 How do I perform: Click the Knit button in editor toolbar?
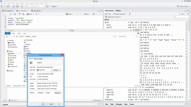coord(29,14)
